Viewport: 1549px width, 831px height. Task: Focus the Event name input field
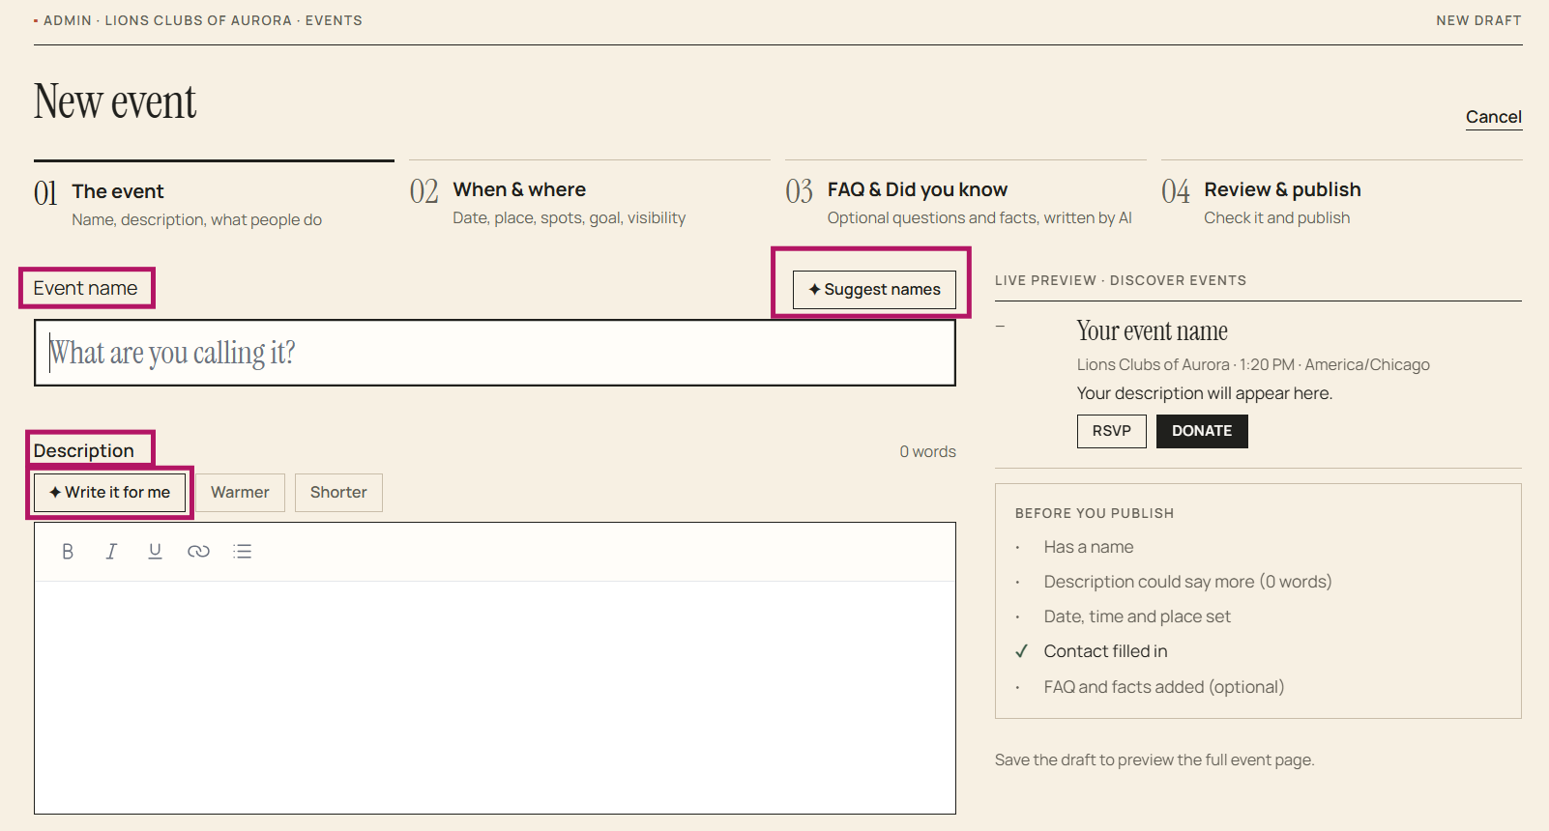click(495, 353)
